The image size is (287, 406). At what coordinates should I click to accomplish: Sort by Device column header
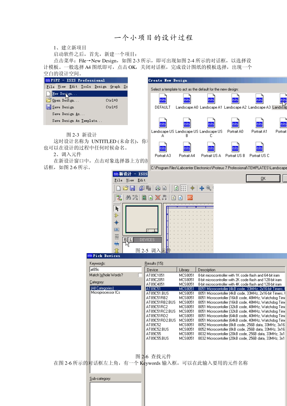161,270
